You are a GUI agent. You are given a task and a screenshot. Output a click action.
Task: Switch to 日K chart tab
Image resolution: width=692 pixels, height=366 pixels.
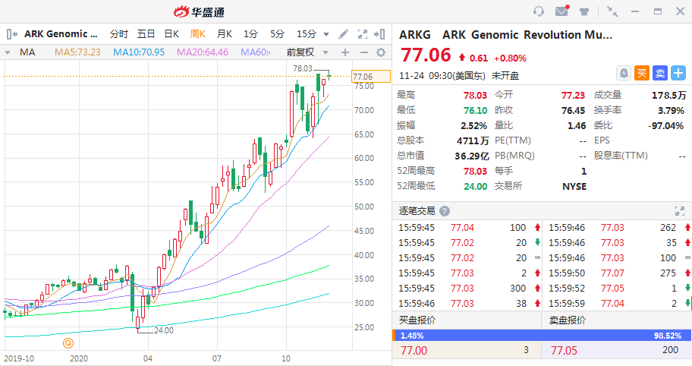tap(171, 34)
